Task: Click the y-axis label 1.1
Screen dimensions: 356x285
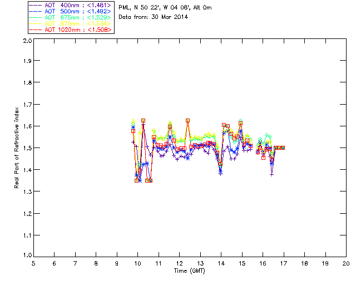Action: click(x=27, y=235)
